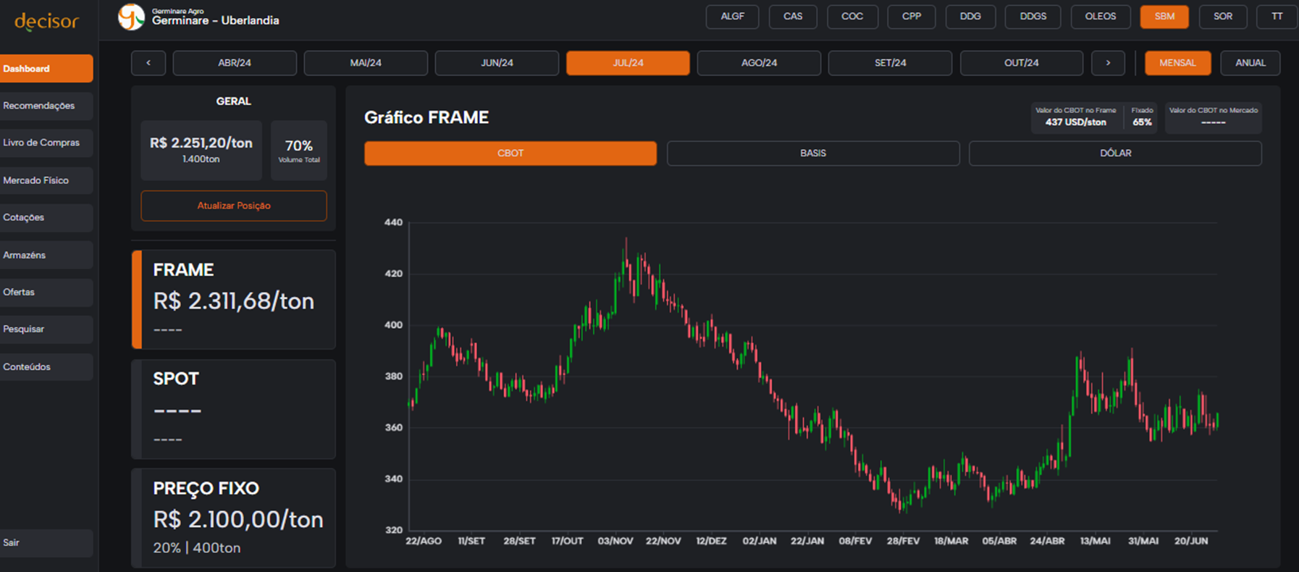The image size is (1299, 572).
Task: Click the Decisor logo
Action: click(46, 22)
